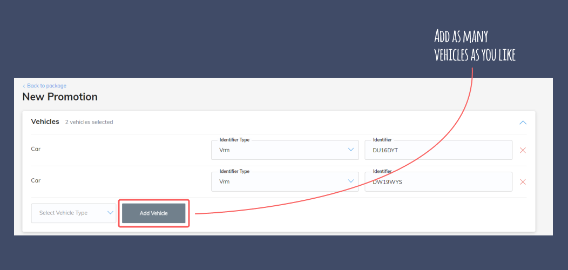Click the Car label in DU16DYT row
Screen dimensions: 568x270
[x=36, y=149]
